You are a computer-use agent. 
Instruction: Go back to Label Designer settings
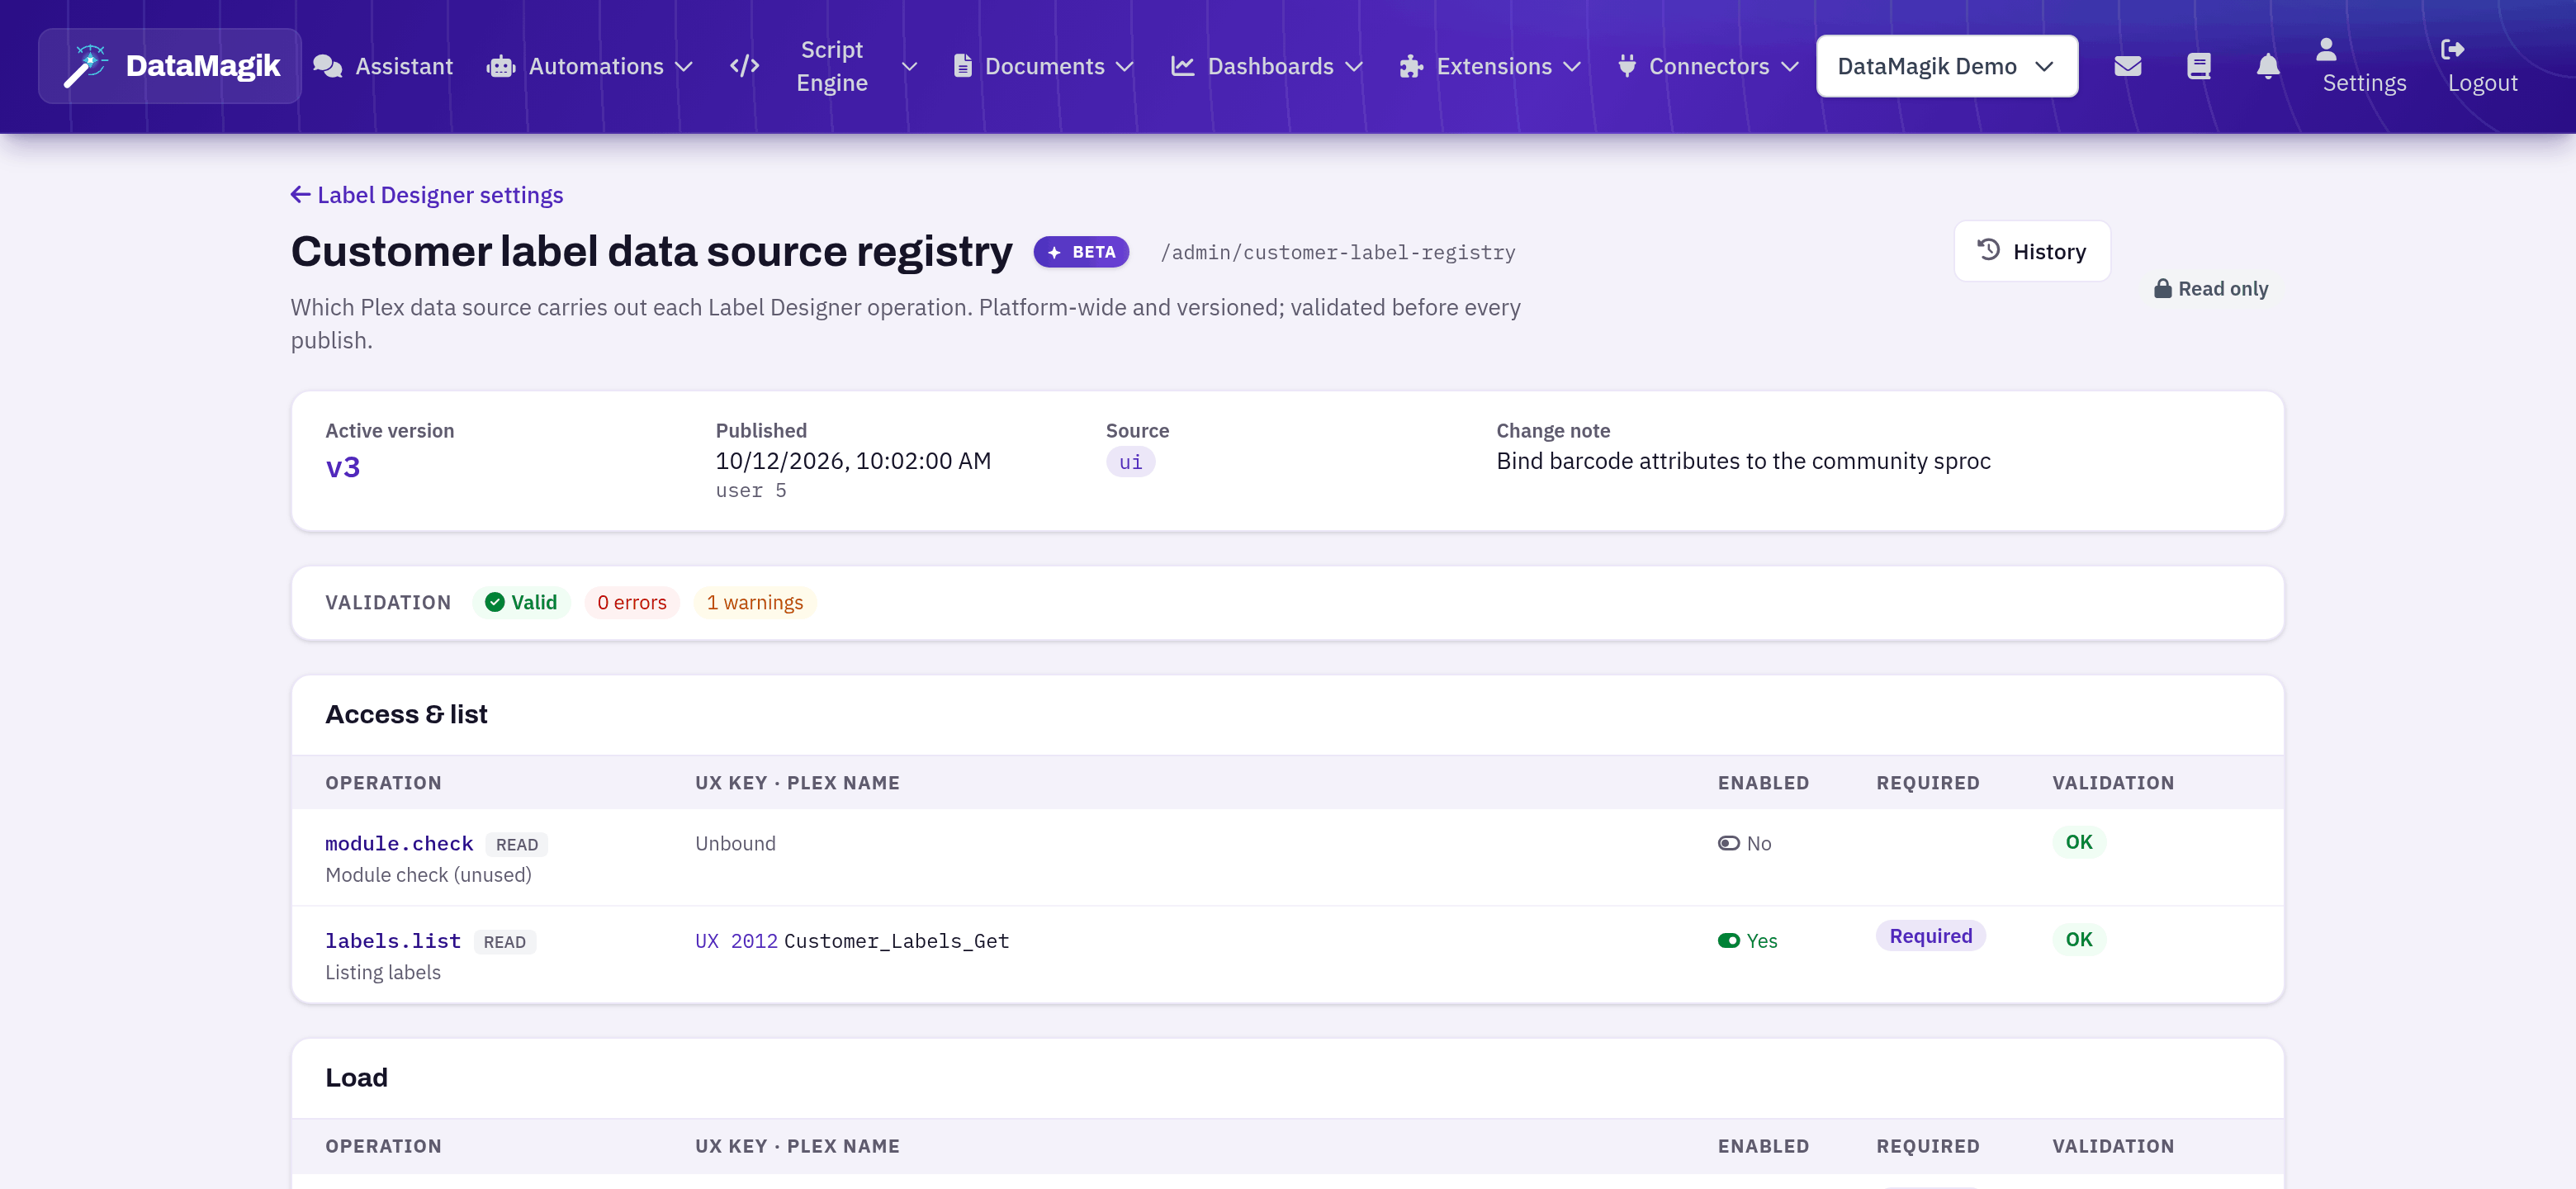(427, 194)
